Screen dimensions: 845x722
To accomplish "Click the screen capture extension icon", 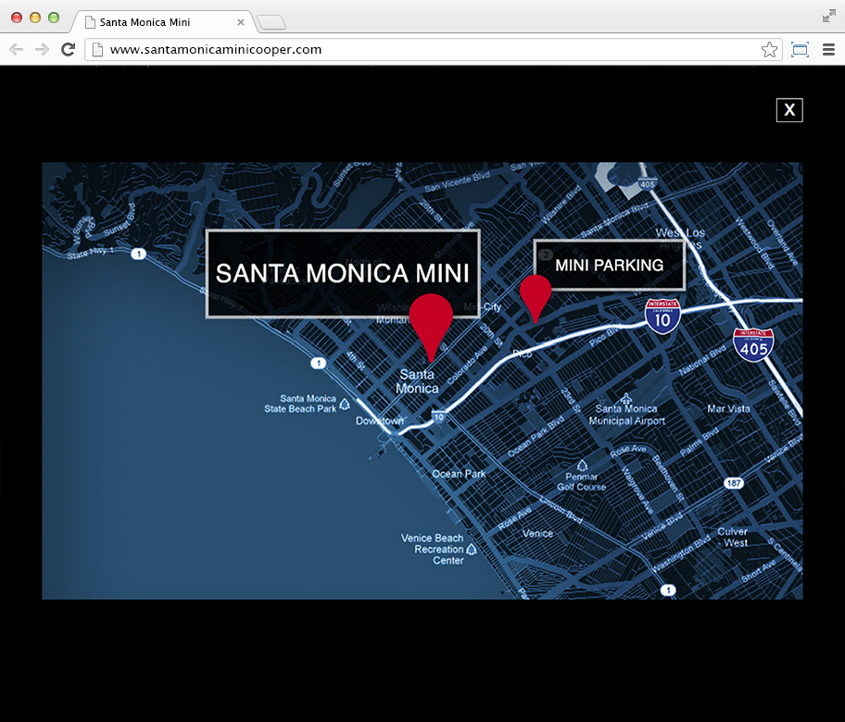I will pyautogui.click(x=800, y=50).
